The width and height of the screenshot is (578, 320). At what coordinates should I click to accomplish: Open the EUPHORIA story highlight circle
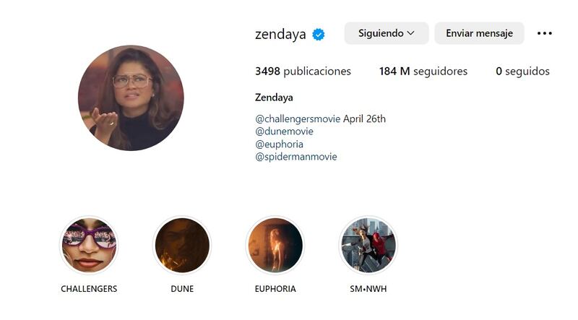pyautogui.click(x=275, y=245)
